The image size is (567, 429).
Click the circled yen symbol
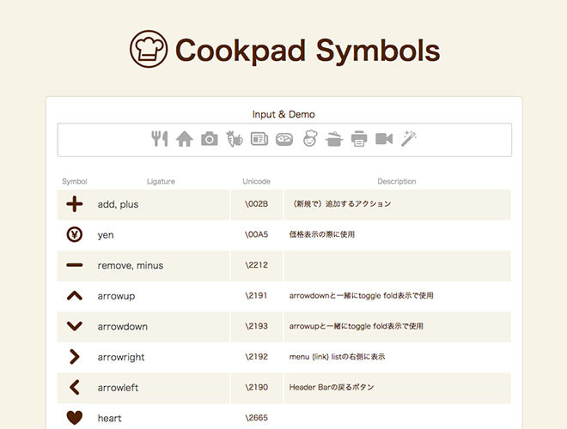[75, 235]
